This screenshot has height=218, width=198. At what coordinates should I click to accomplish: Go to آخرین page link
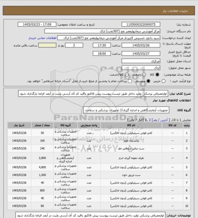coord(164,120)
